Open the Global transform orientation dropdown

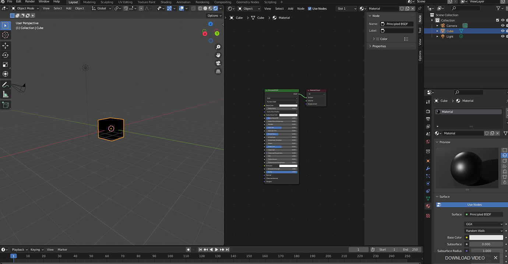coord(101,8)
